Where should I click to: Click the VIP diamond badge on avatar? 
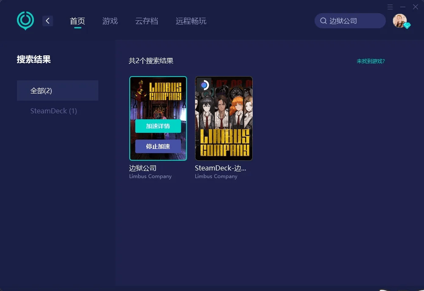coord(407,26)
